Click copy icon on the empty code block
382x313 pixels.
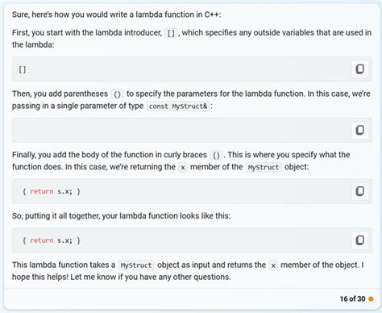359,130
